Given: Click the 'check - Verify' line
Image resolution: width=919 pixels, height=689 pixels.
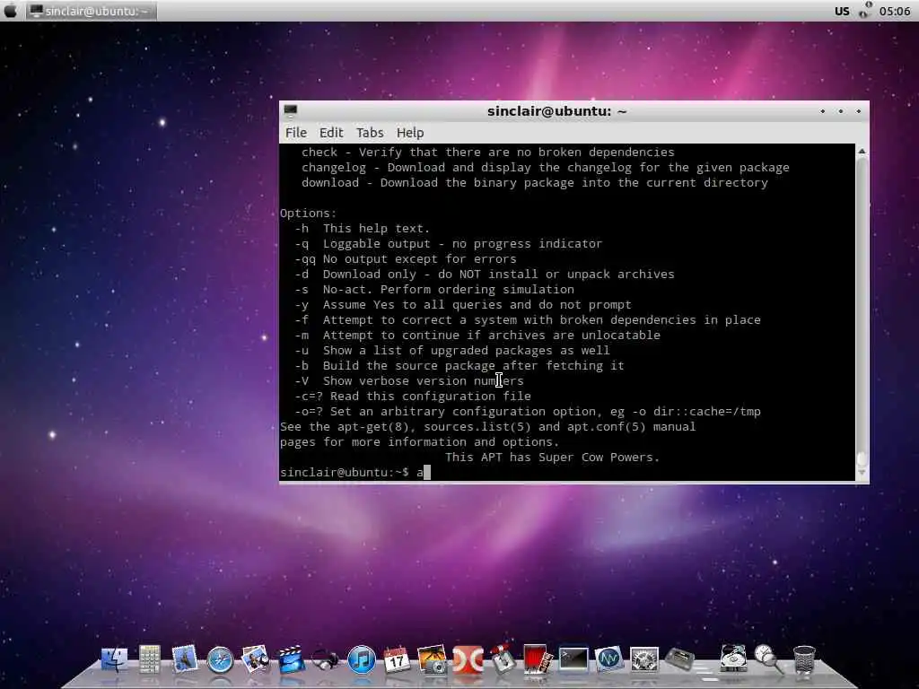Looking at the screenshot, I should click(x=487, y=153).
